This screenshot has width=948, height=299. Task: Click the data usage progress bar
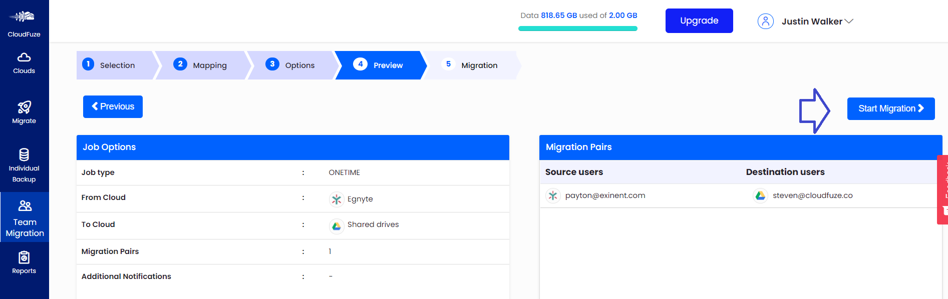coord(578,28)
